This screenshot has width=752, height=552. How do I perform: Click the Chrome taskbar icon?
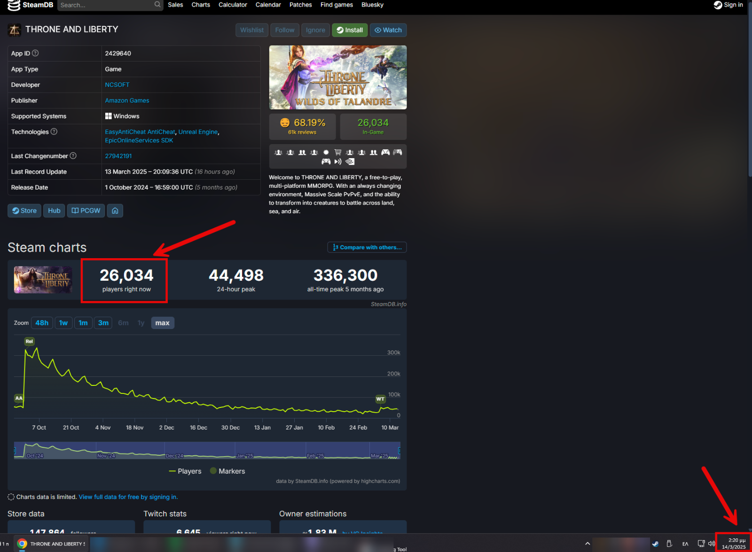click(x=22, y=544)
